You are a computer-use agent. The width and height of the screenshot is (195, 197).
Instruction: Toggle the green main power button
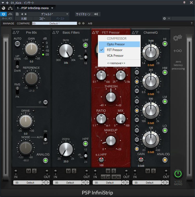point(178,174)
